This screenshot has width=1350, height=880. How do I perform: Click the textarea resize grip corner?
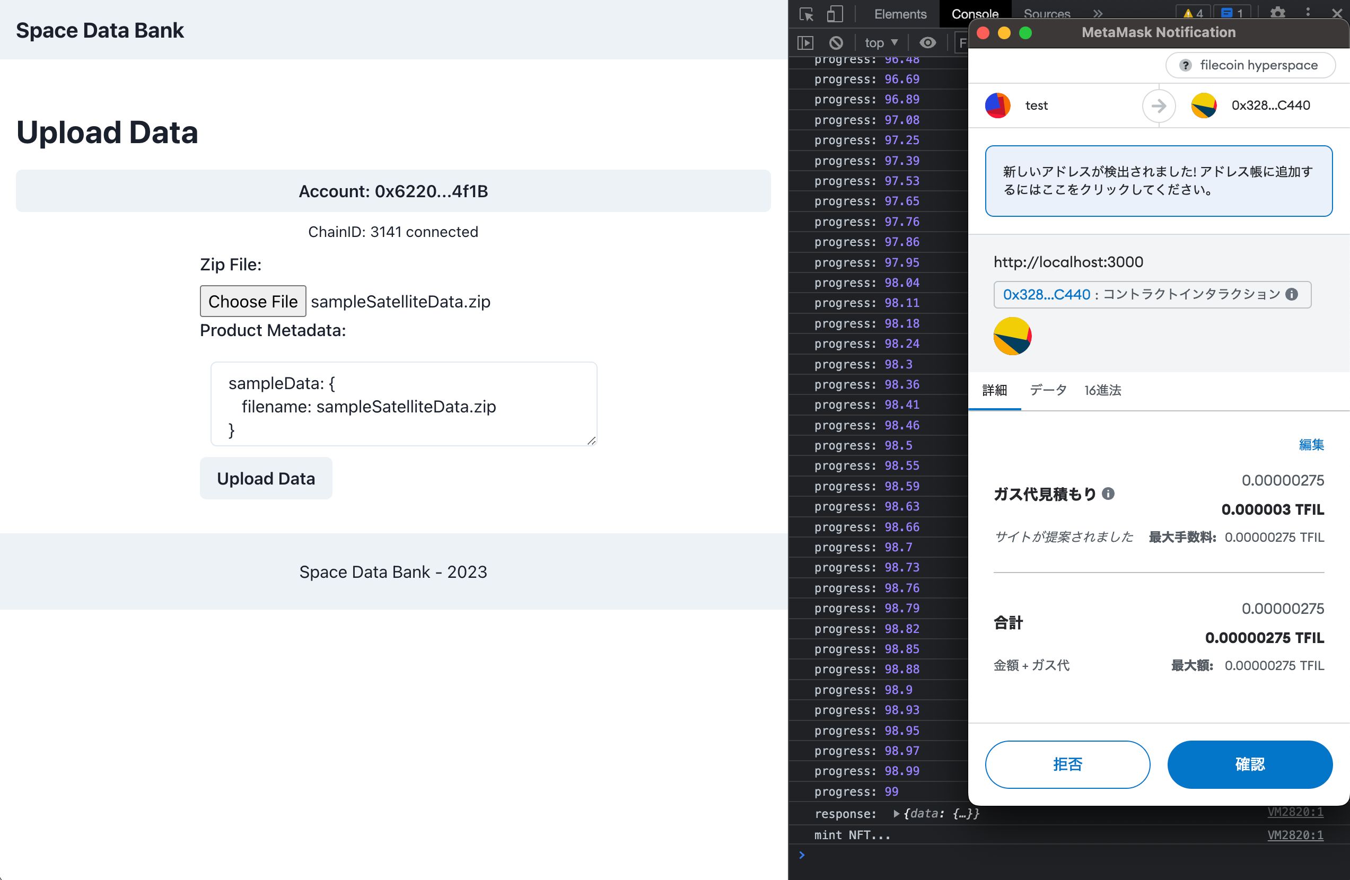(x=592, y=441)
